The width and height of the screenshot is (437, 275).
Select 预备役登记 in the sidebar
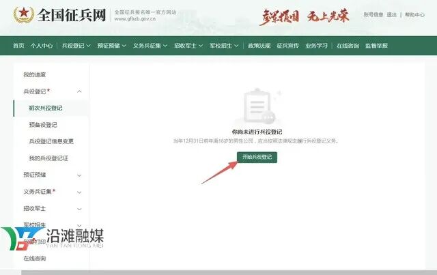click(42, 124)
